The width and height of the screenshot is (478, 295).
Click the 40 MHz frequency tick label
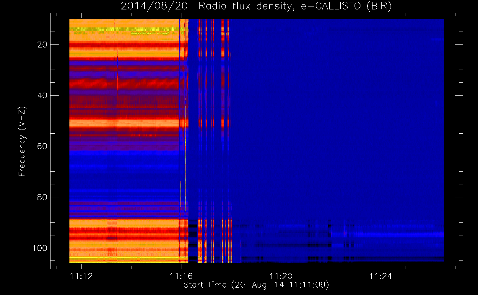click(x=42, y=95)
